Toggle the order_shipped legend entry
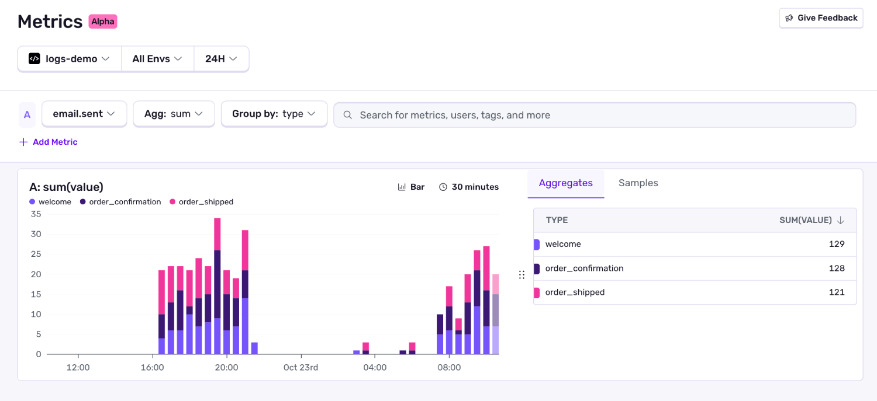 click(201, 201)
